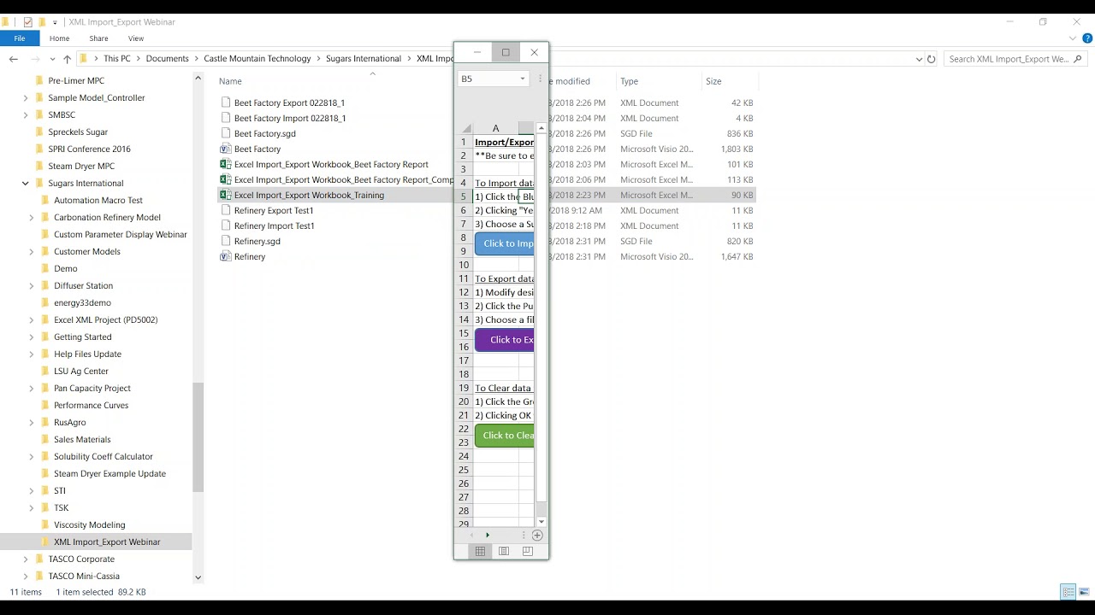Screen dimensions: 1095x615
Task: Select Normal view icon in Excel status bar
Action: coord(480,551)
